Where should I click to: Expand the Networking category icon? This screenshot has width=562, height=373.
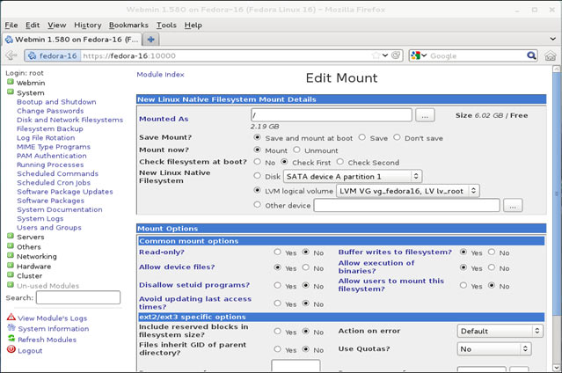pyautogui.click(x=11, y=256)
